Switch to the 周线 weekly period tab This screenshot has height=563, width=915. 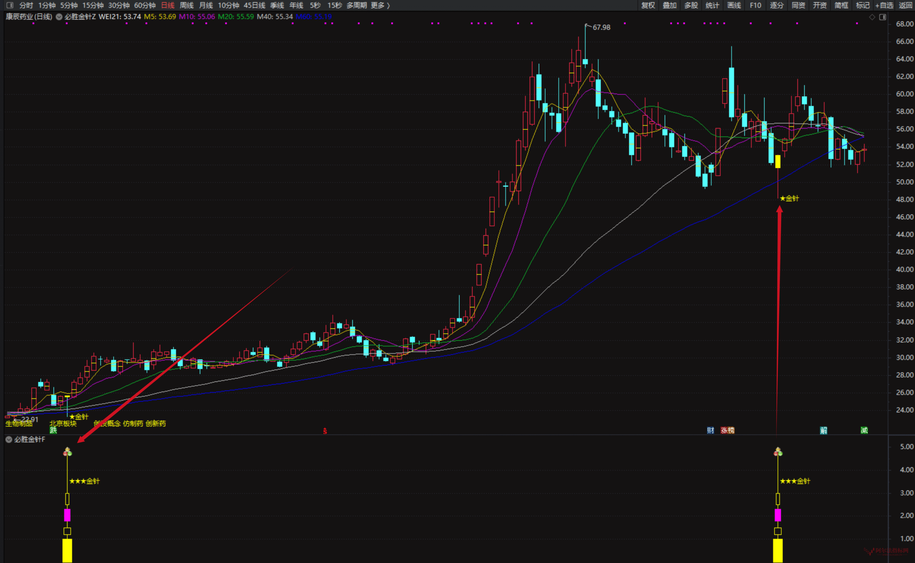(x=186, y=5)
